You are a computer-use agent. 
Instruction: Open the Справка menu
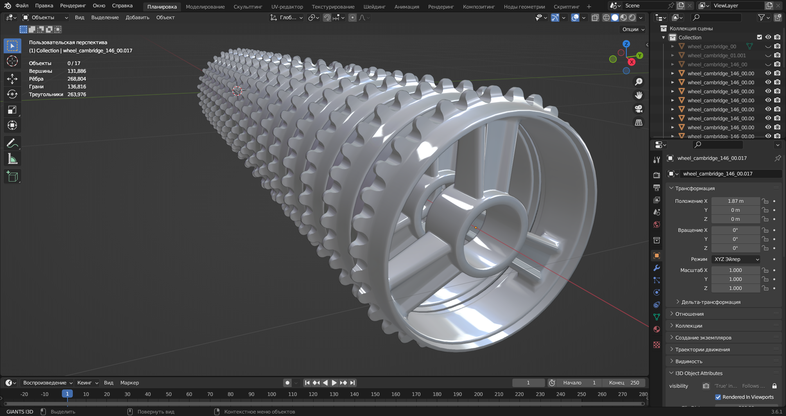pyautogui.click(x=122, y=6)
